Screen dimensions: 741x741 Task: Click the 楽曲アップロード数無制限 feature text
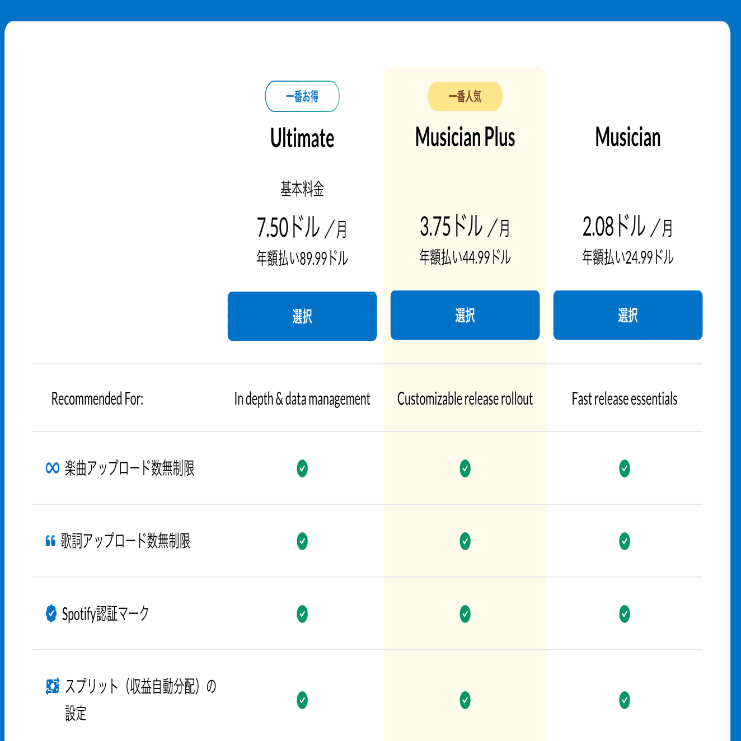pos(129,468)
